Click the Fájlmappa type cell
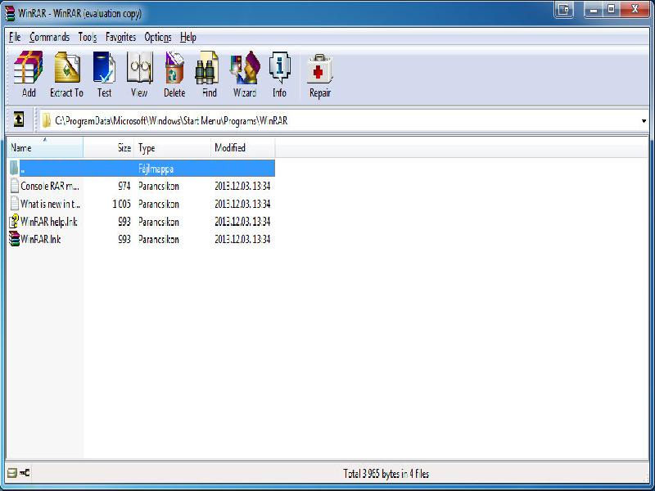Viewport: 655px width, 491px height. pos(156,169)
